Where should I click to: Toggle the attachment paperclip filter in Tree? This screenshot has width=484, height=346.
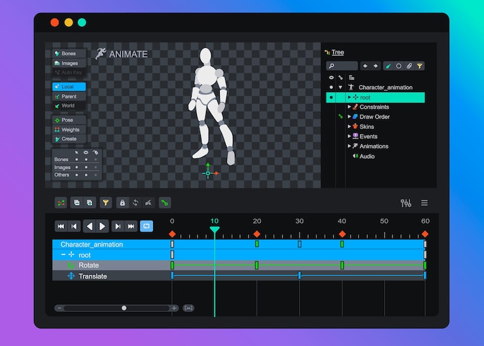(409, 66)
